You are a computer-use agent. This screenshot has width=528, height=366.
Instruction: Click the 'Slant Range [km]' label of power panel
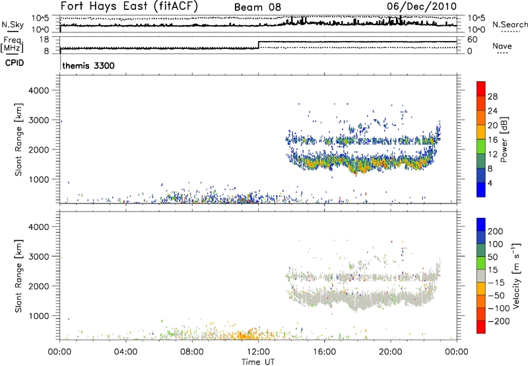tap(18, 139)
